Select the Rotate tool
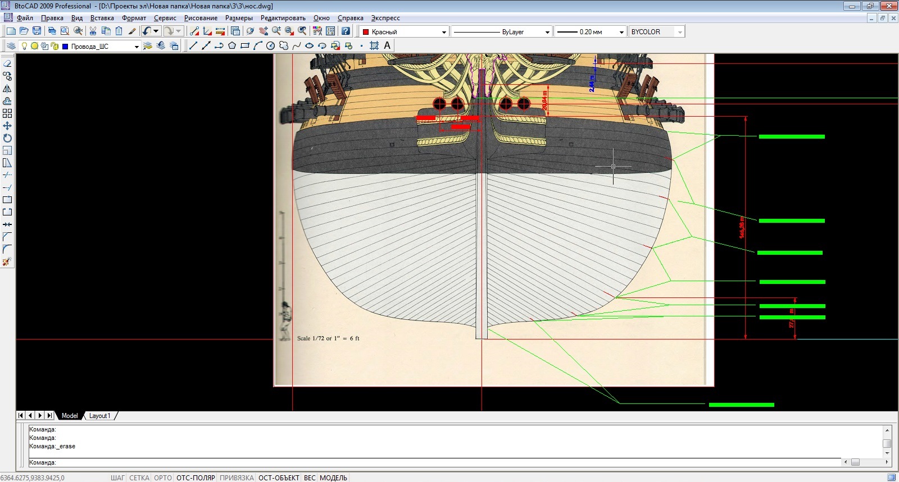The image size is (899, 482). coord(7,138)
